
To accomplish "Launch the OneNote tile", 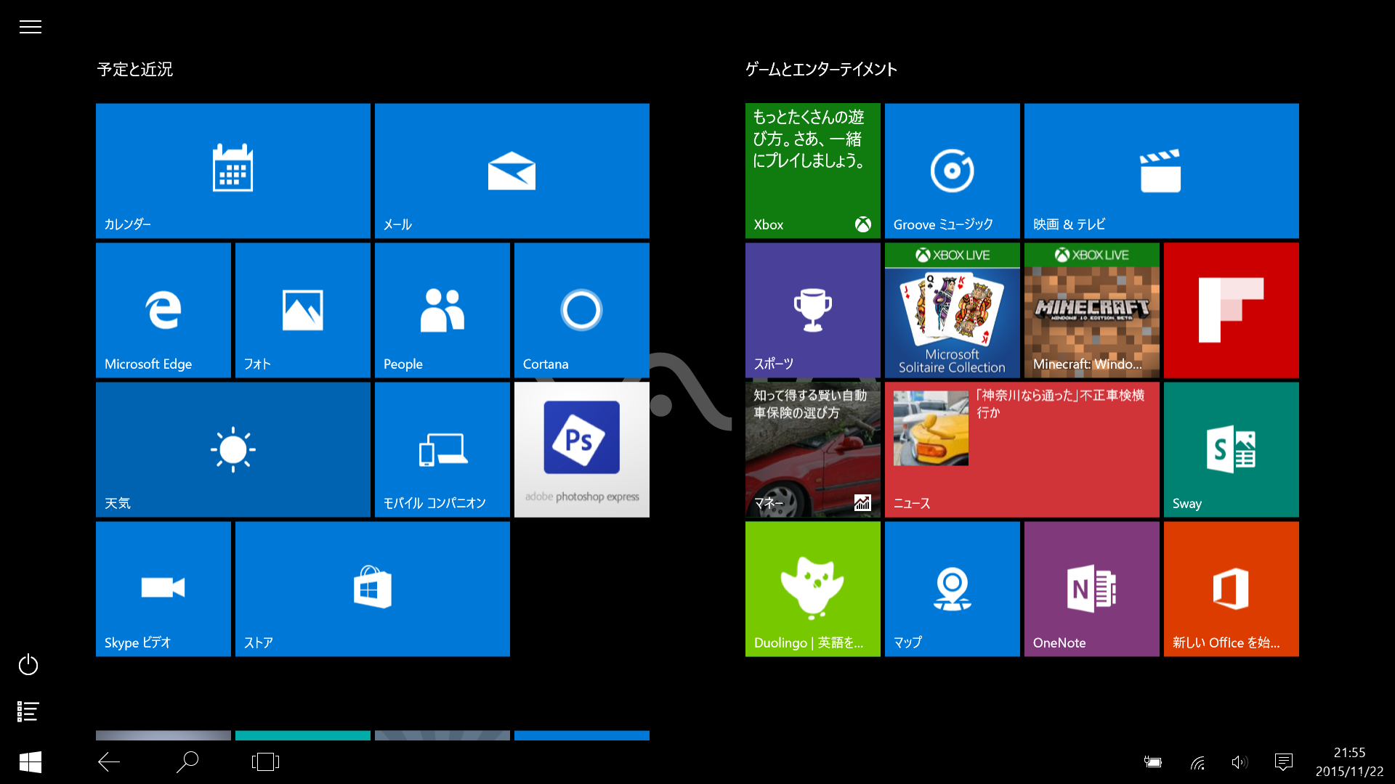I will point(1091,589).
